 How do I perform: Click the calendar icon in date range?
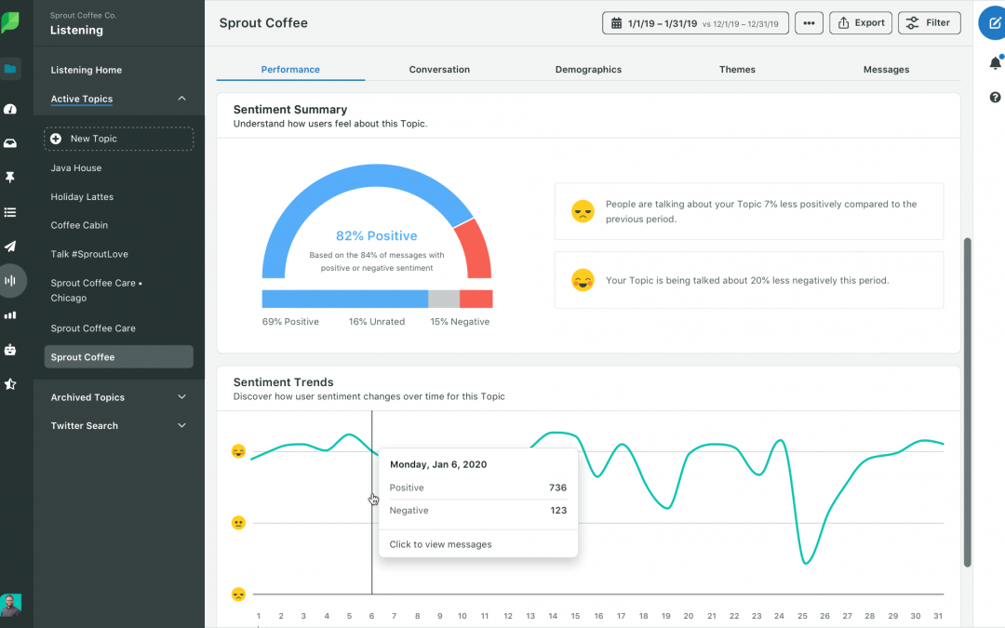pos(616,23)
